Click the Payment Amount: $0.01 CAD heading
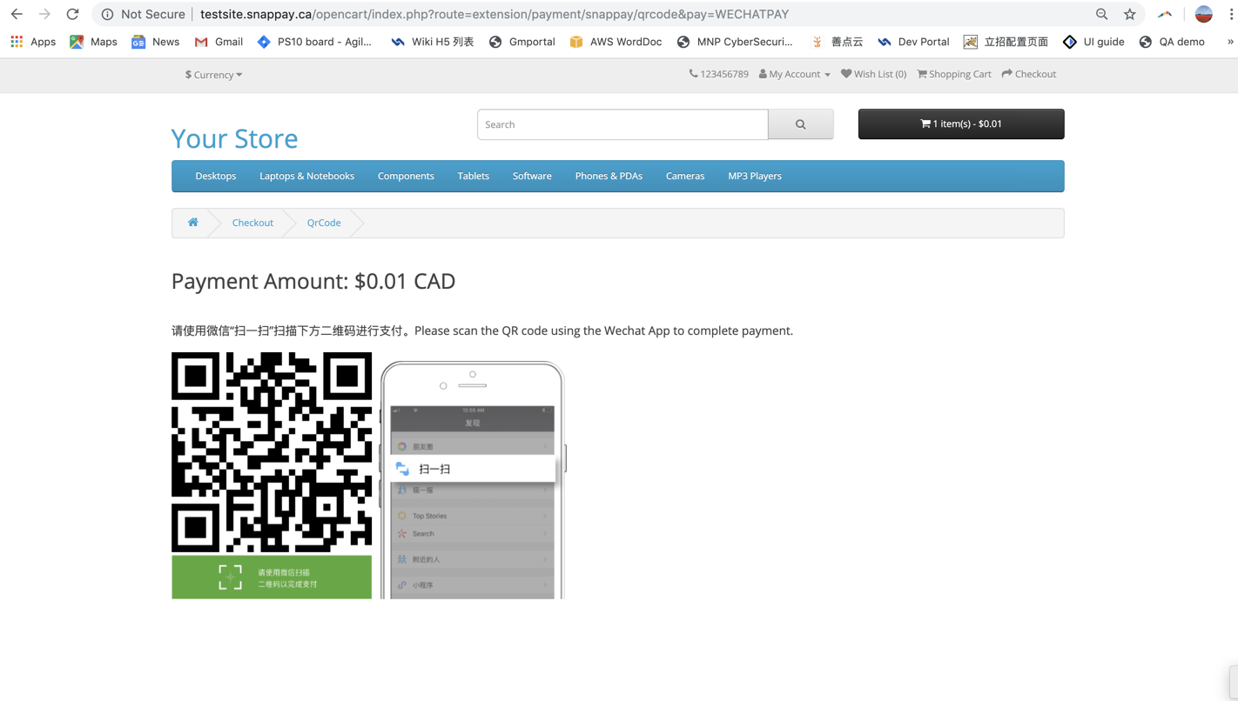The image size is (1238, 701). pos(313,281)
